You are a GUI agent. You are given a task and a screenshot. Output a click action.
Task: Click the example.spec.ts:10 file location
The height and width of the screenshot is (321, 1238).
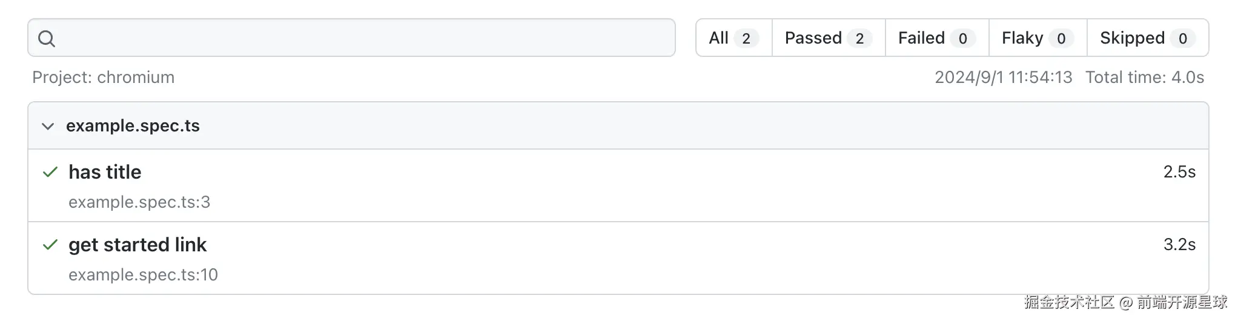tap(143, 275)
